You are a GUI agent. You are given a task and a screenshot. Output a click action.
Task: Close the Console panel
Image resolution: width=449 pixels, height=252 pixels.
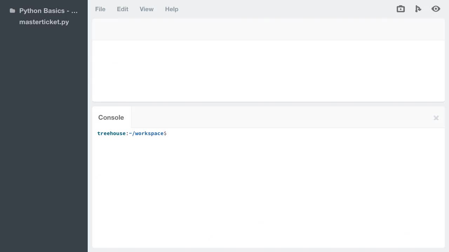coord(436,118)
